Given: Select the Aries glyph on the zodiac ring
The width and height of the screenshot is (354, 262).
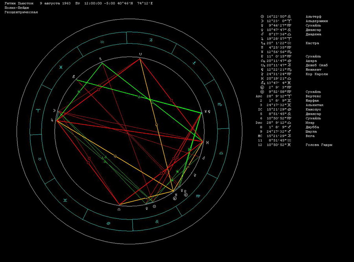Looking at the screenshot, I should 38,110.
